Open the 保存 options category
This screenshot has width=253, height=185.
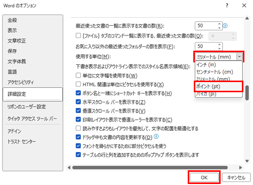point(33,51)
